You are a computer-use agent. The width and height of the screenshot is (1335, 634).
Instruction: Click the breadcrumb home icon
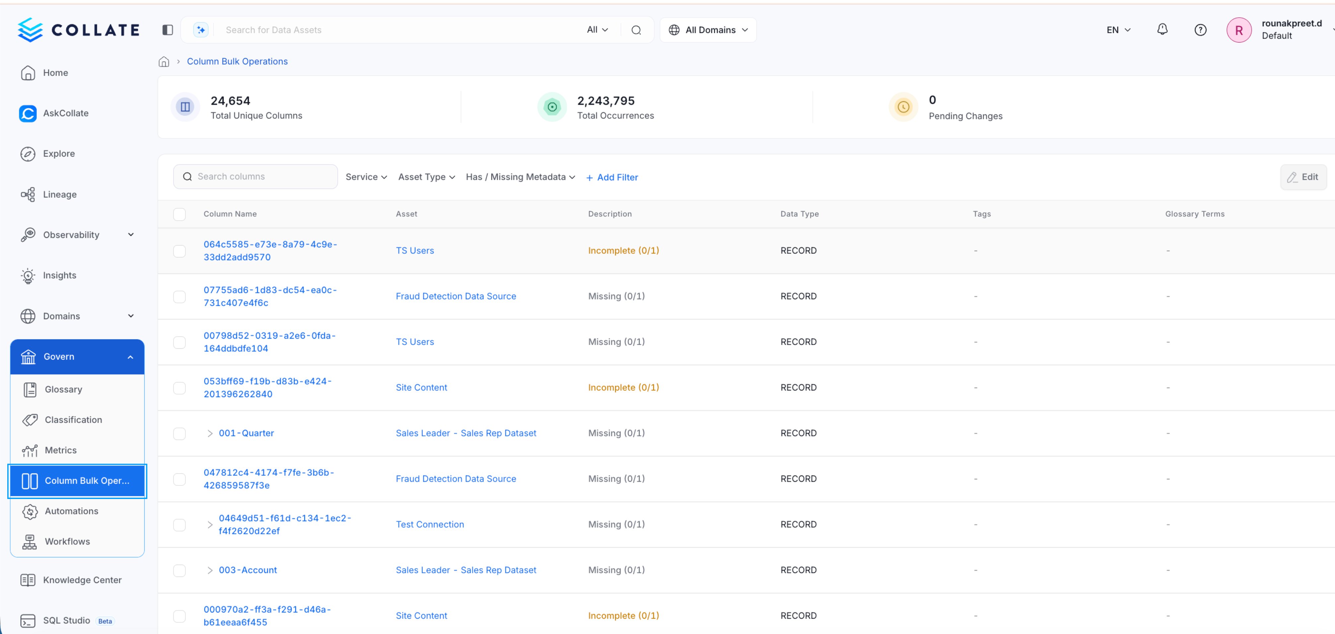pos(164,62)
